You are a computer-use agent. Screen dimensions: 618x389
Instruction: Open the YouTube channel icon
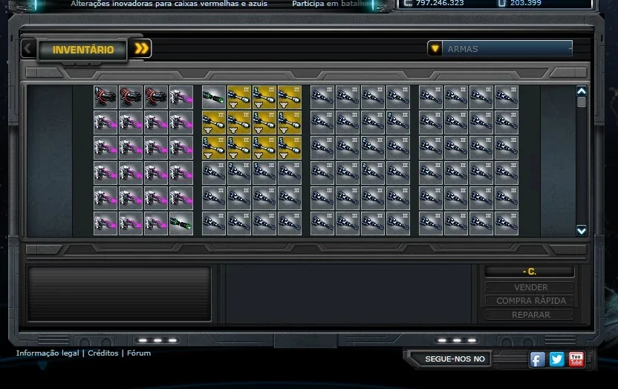[x=576, y=359]
